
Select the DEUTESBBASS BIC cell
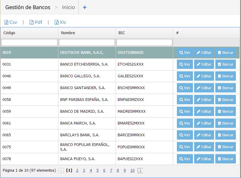point(144,53)
